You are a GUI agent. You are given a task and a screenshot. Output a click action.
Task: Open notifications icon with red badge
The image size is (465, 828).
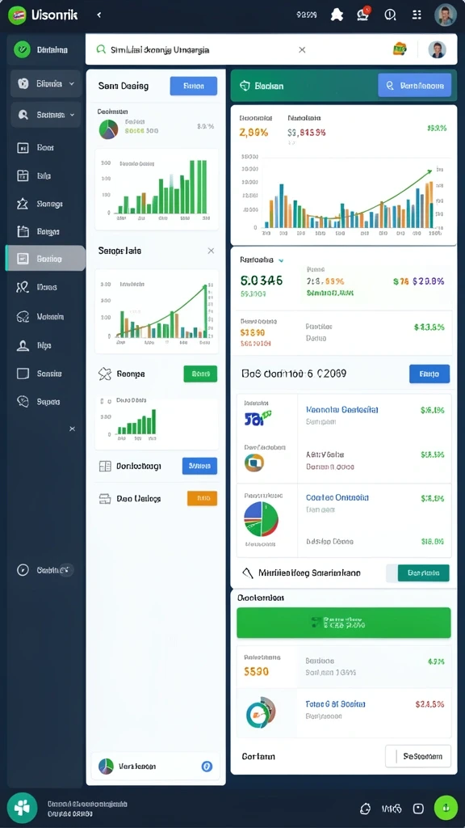tap(363, 15)
